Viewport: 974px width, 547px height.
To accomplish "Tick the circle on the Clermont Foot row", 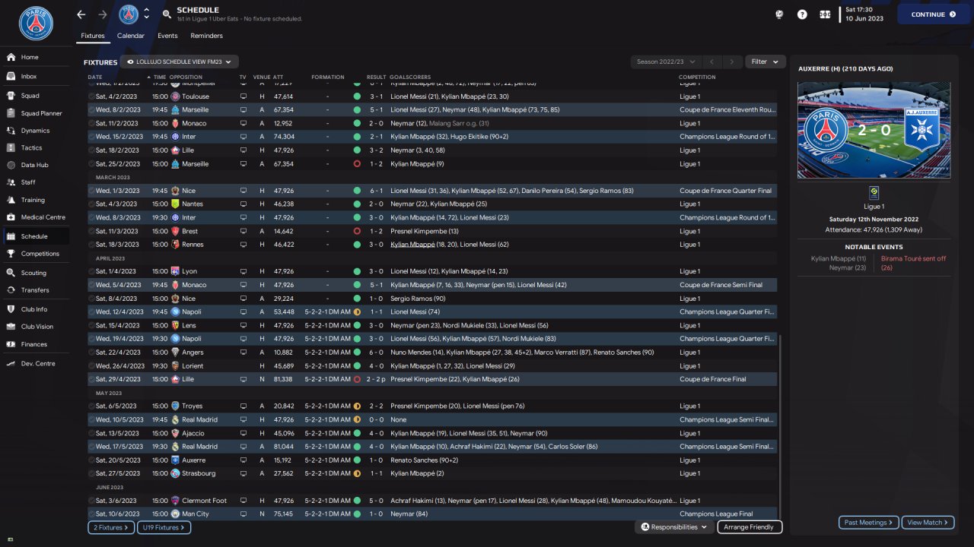I will point(91,501).
